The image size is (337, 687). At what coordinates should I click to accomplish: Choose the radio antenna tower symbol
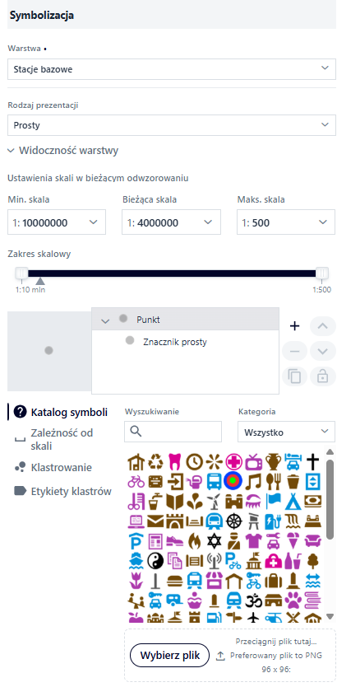[214, 560]
